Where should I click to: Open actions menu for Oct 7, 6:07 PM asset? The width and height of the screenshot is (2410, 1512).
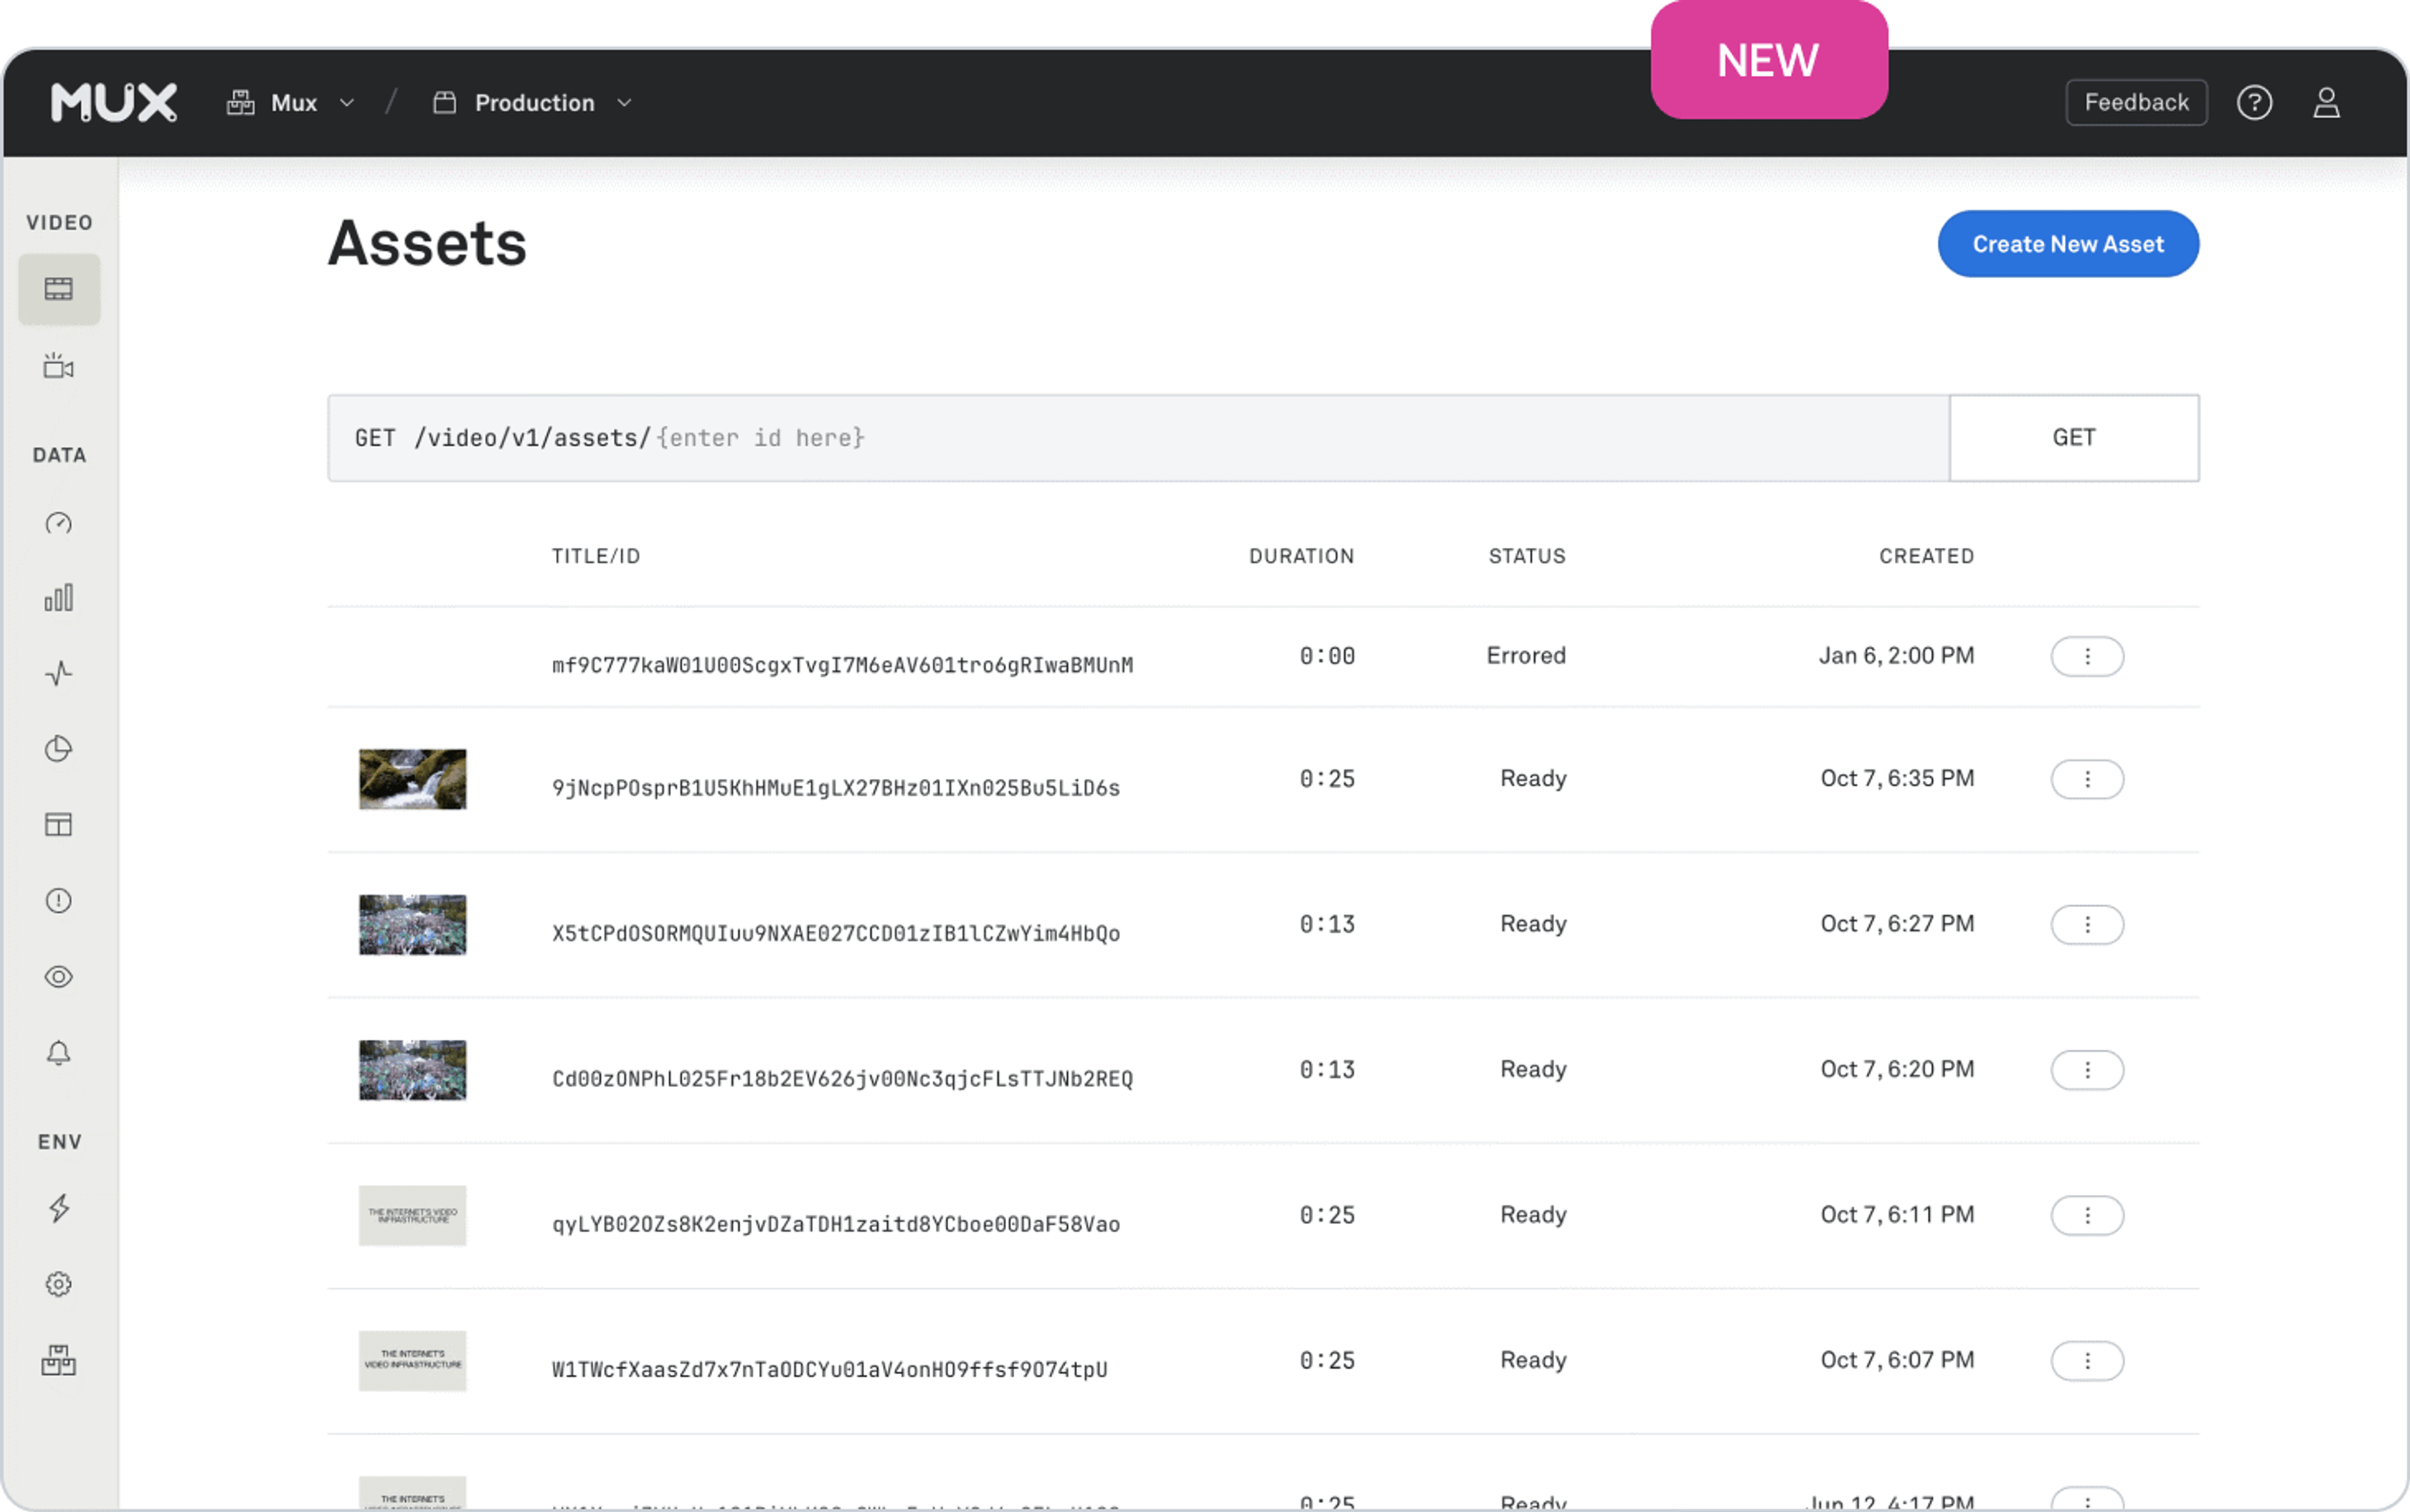[2087, 1361]
